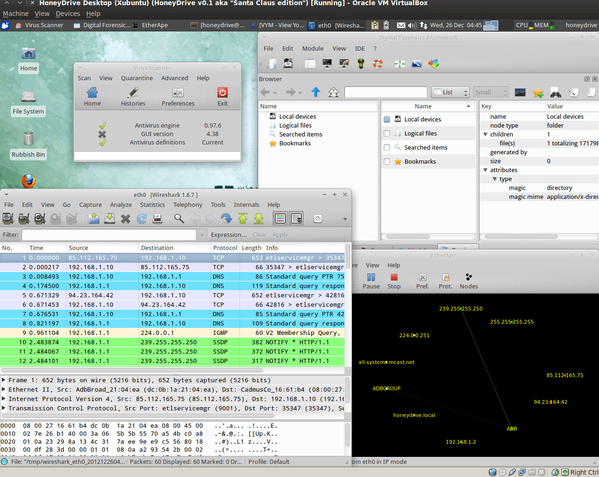Viewport: 599px width, 477px height.
Task: Open the Quarantine menu in Virus Scanner
Action: [136, 78]
